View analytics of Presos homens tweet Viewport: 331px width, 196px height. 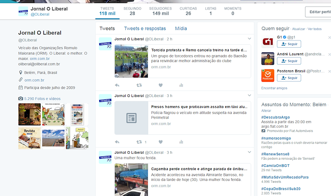pyautogui.click(x=181, y=142)
